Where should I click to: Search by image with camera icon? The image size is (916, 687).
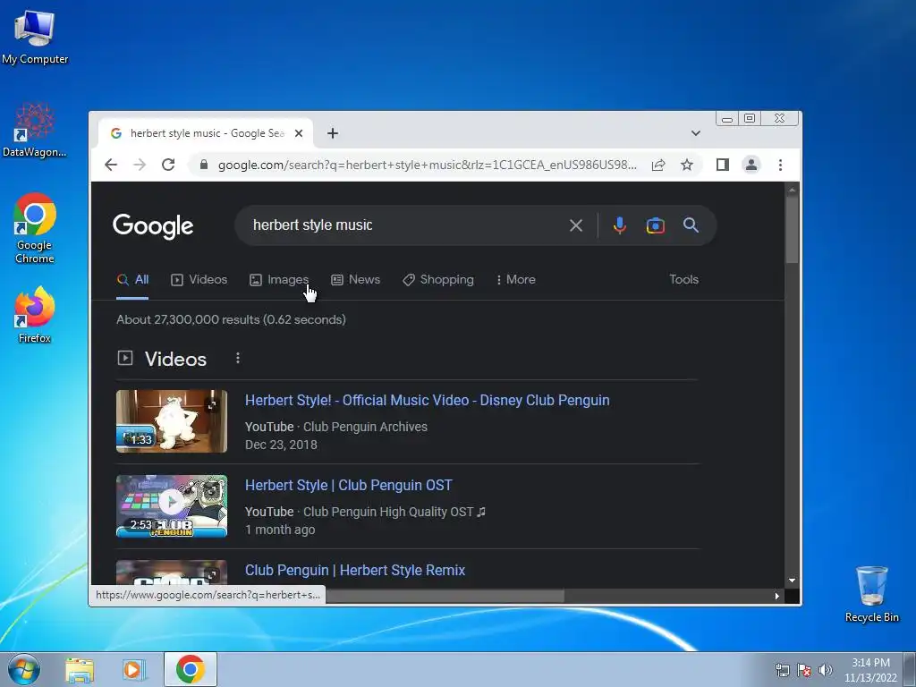click(656, 225)
